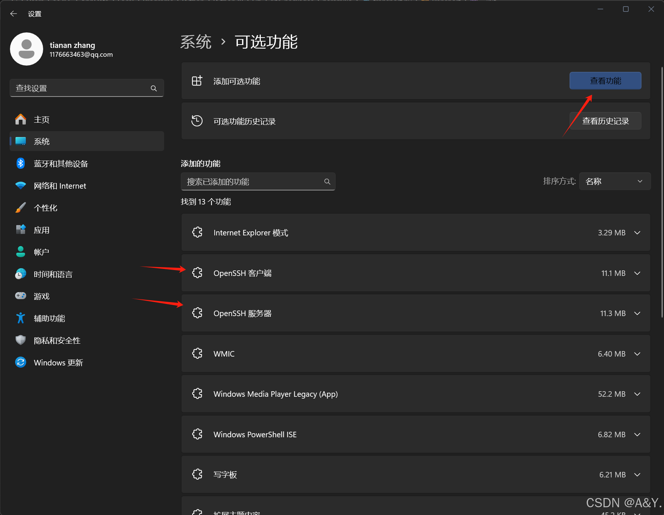This screenshot has height=515, width=664.
Task: Select 游戏 settings section
Action: [x=41, y=296]
